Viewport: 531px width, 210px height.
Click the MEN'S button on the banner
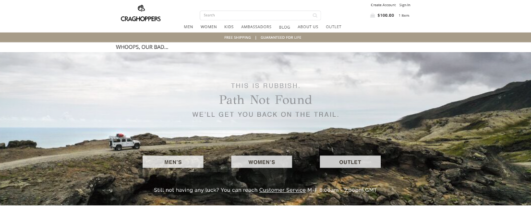pos(173,162)
